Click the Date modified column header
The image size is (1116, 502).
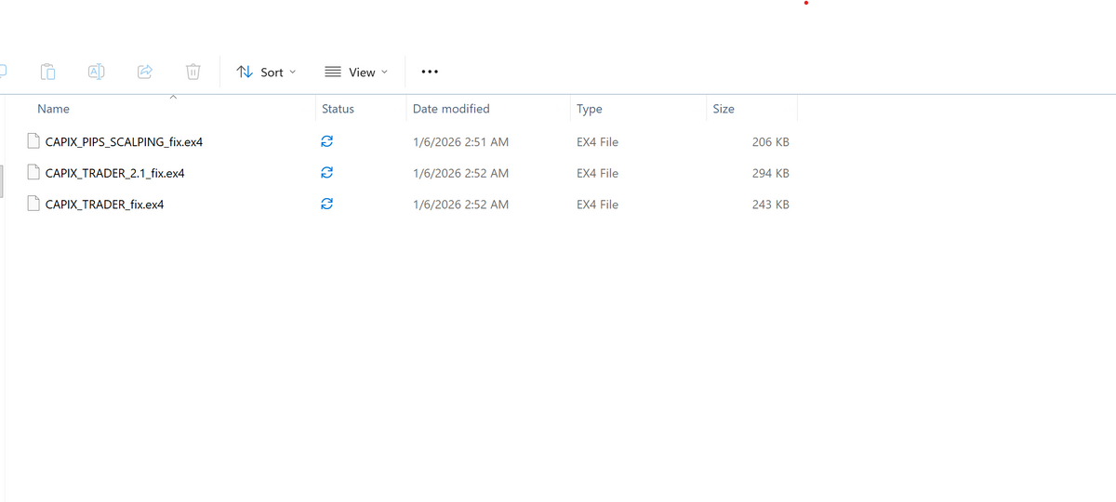(451, 109)
